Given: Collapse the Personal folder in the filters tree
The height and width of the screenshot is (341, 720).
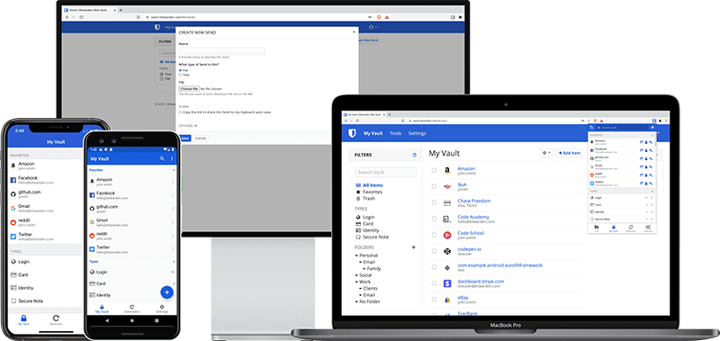Looking at the screenshot, I should pyautogui.click(x=356, y=256).
